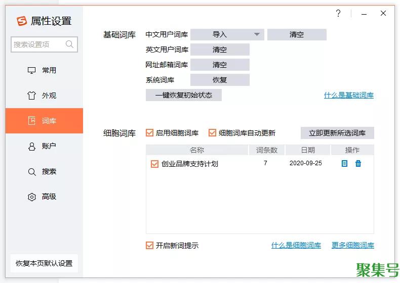Toggle the 启用细胞词库 checkbox

coord(149,133)
